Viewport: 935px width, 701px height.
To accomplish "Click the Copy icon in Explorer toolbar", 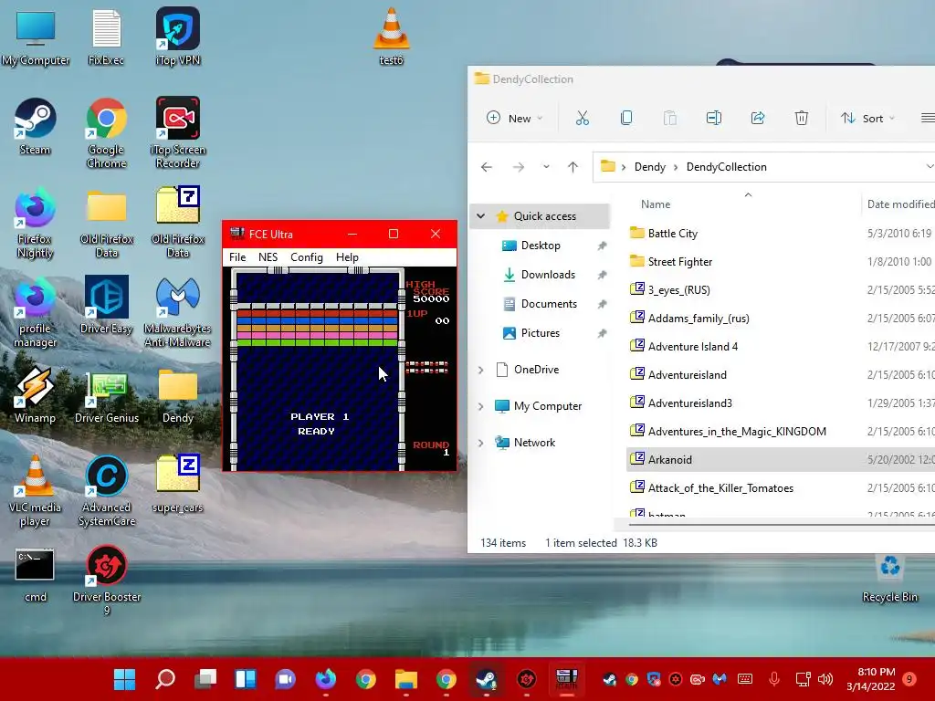I will tap(626, 118).
